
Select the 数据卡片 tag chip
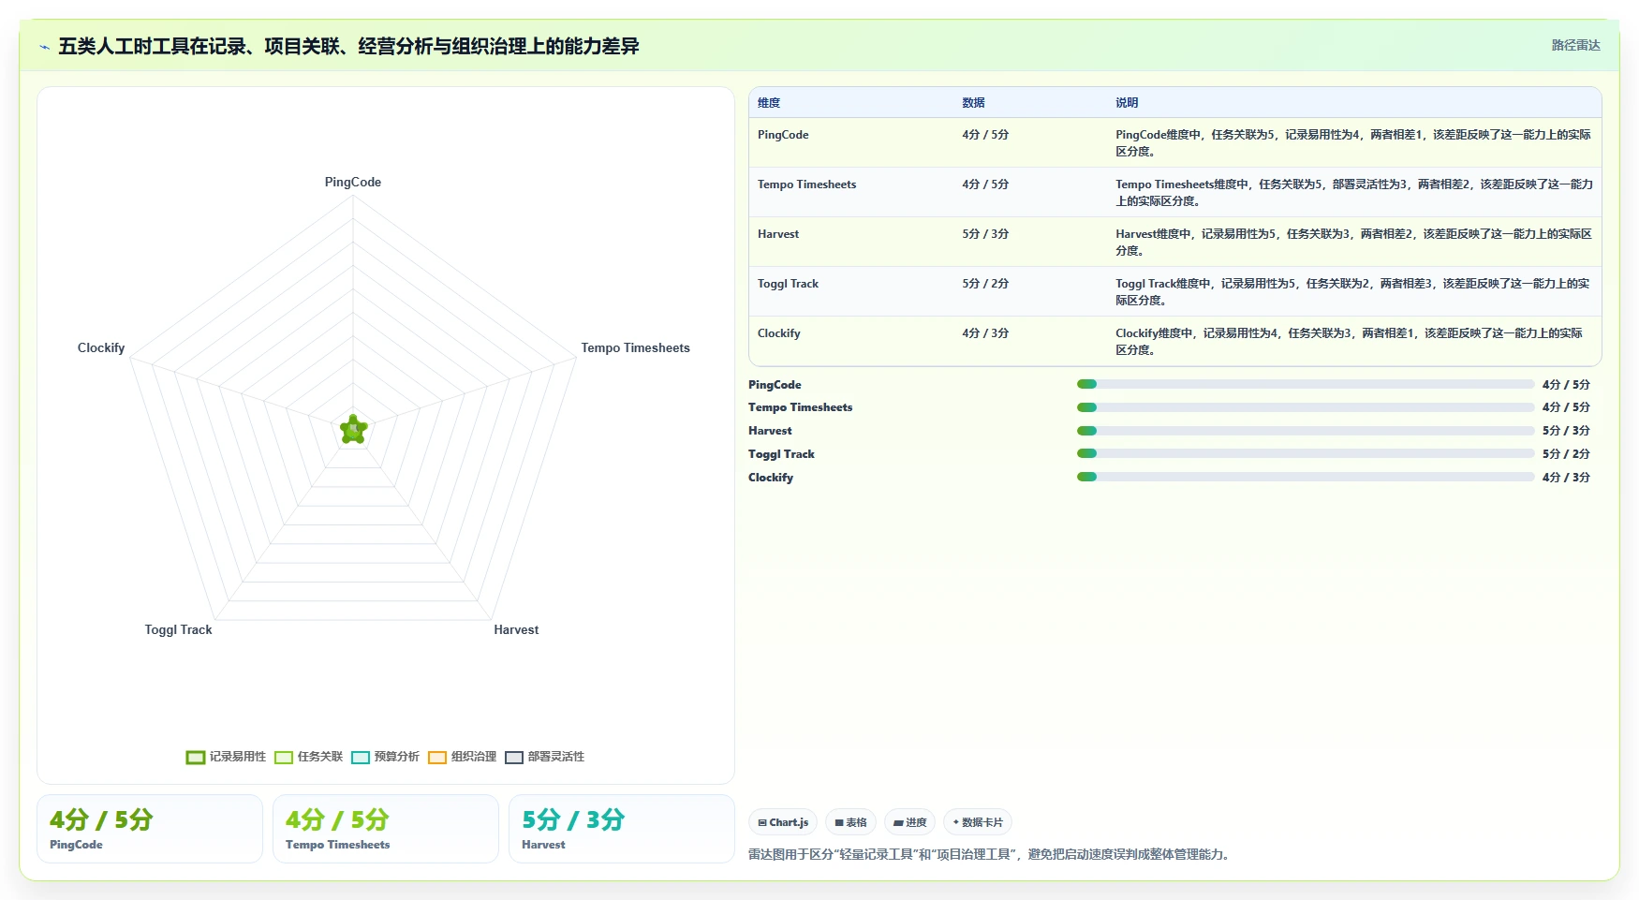(978, 822)
